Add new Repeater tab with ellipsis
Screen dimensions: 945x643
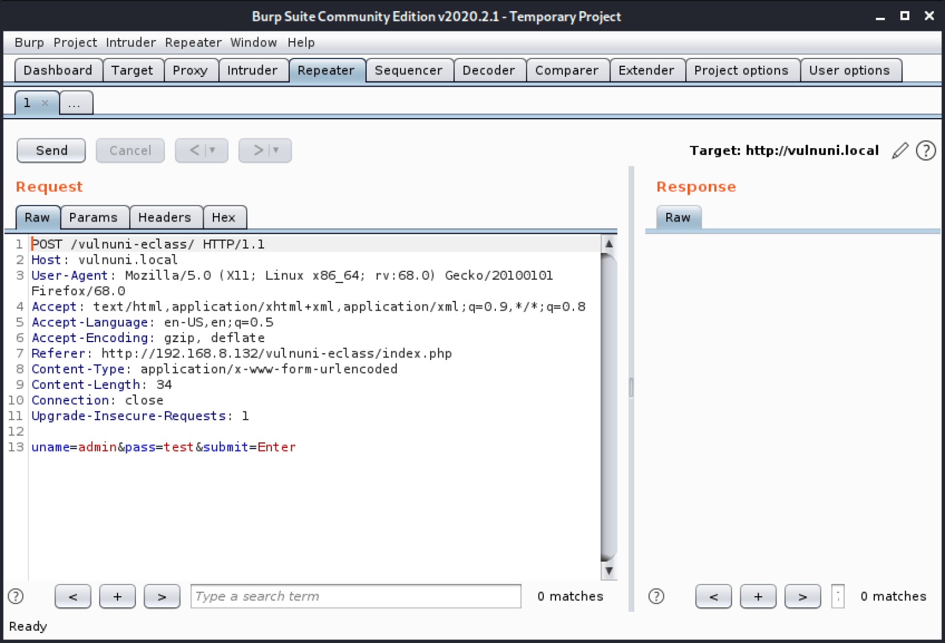[x=75, y=103]
